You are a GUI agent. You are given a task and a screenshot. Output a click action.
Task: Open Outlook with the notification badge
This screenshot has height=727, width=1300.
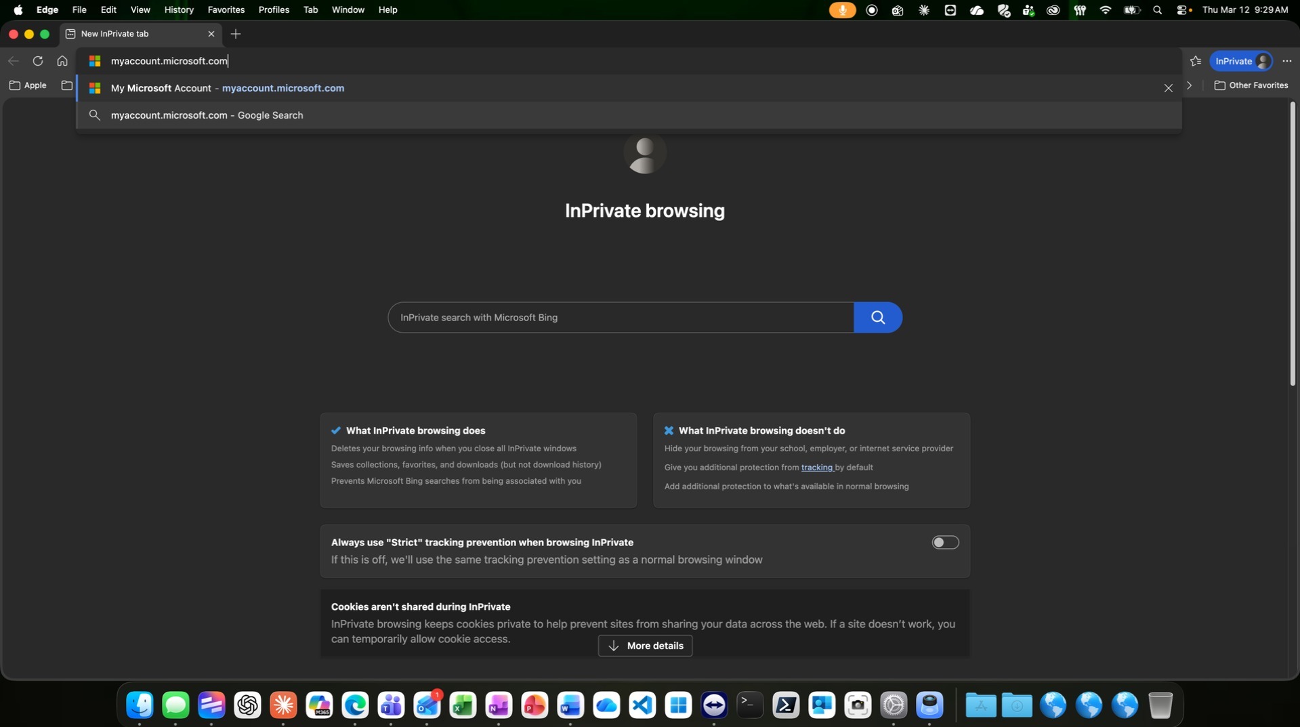427,705
